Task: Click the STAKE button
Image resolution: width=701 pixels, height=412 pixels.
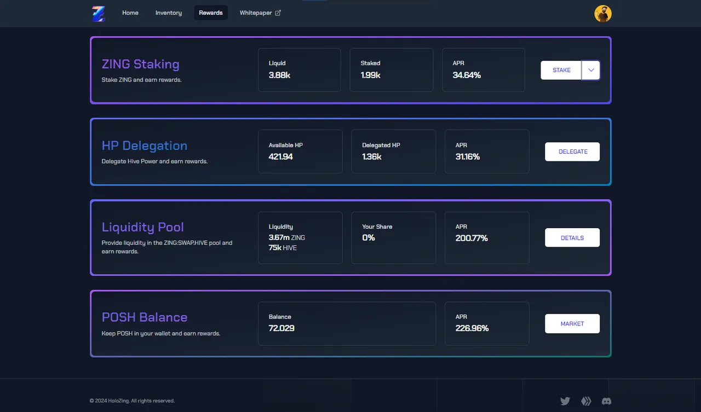Action: tap(561, 70)
